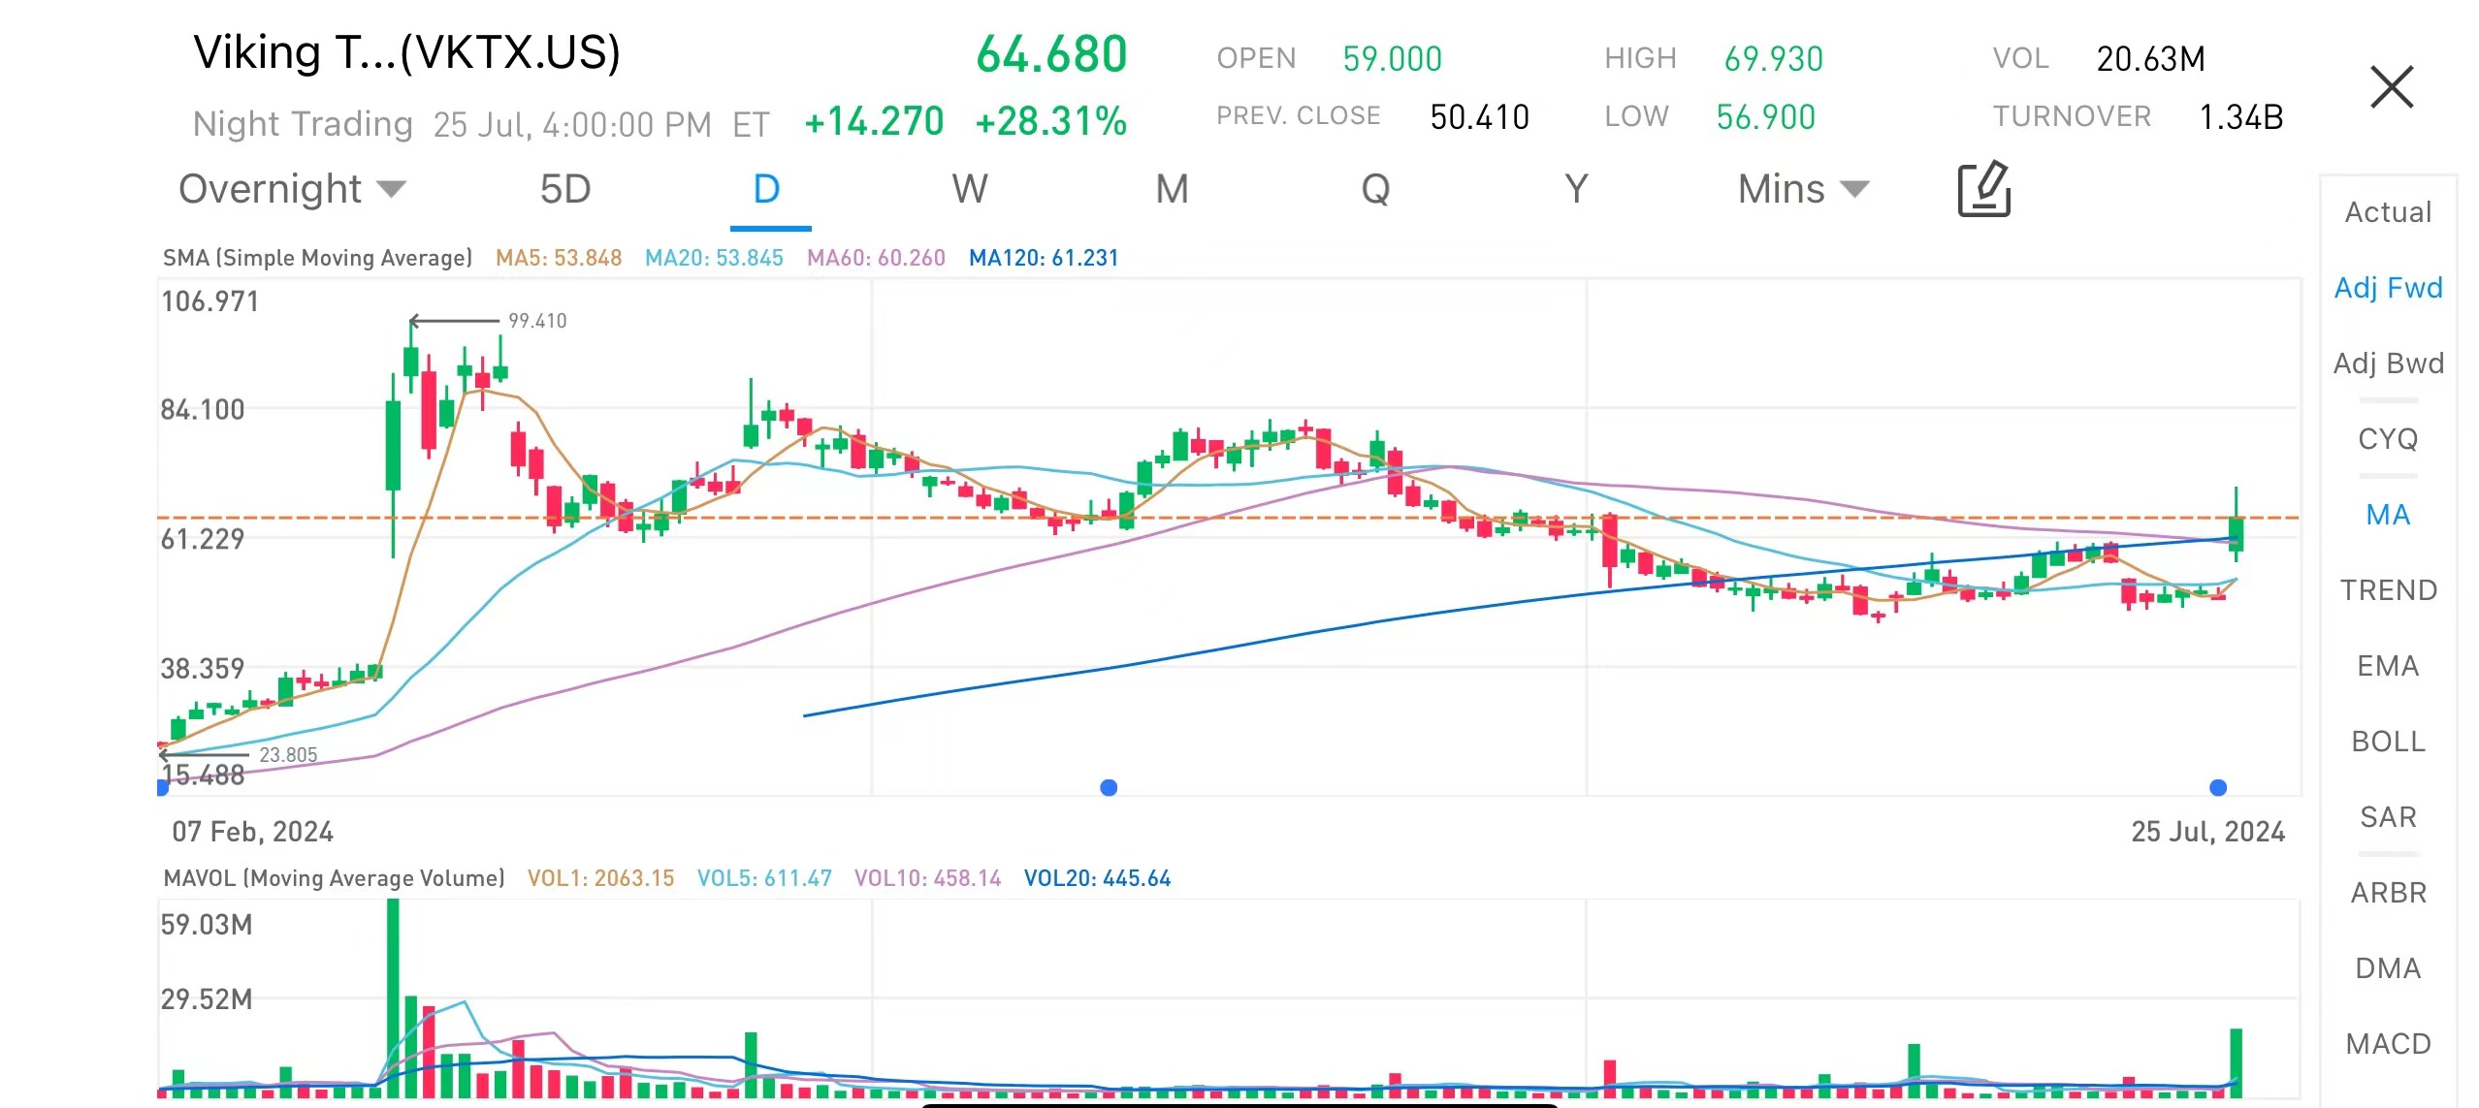Viewport: 2479px width, 1108px height.
Task: Switch to the 5D chart tab
Action: (x=565, y=189)
